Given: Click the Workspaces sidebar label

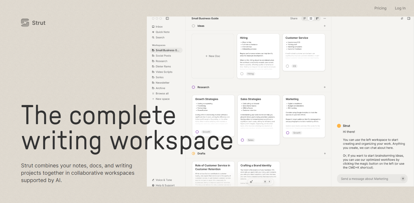Looking at the screenshot, I should click(x=159, y=45).
